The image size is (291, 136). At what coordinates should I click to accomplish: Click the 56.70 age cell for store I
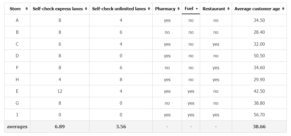[259, 115]
